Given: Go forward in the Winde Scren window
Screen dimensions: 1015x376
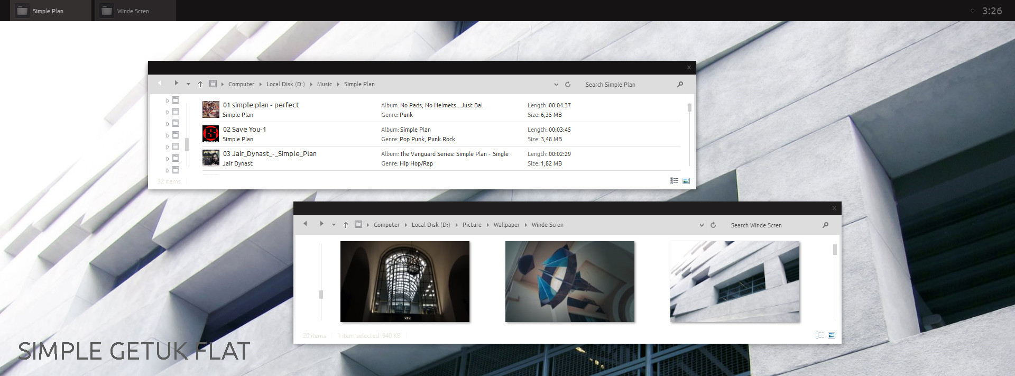Looking at the screenshot, I should 321,224.
